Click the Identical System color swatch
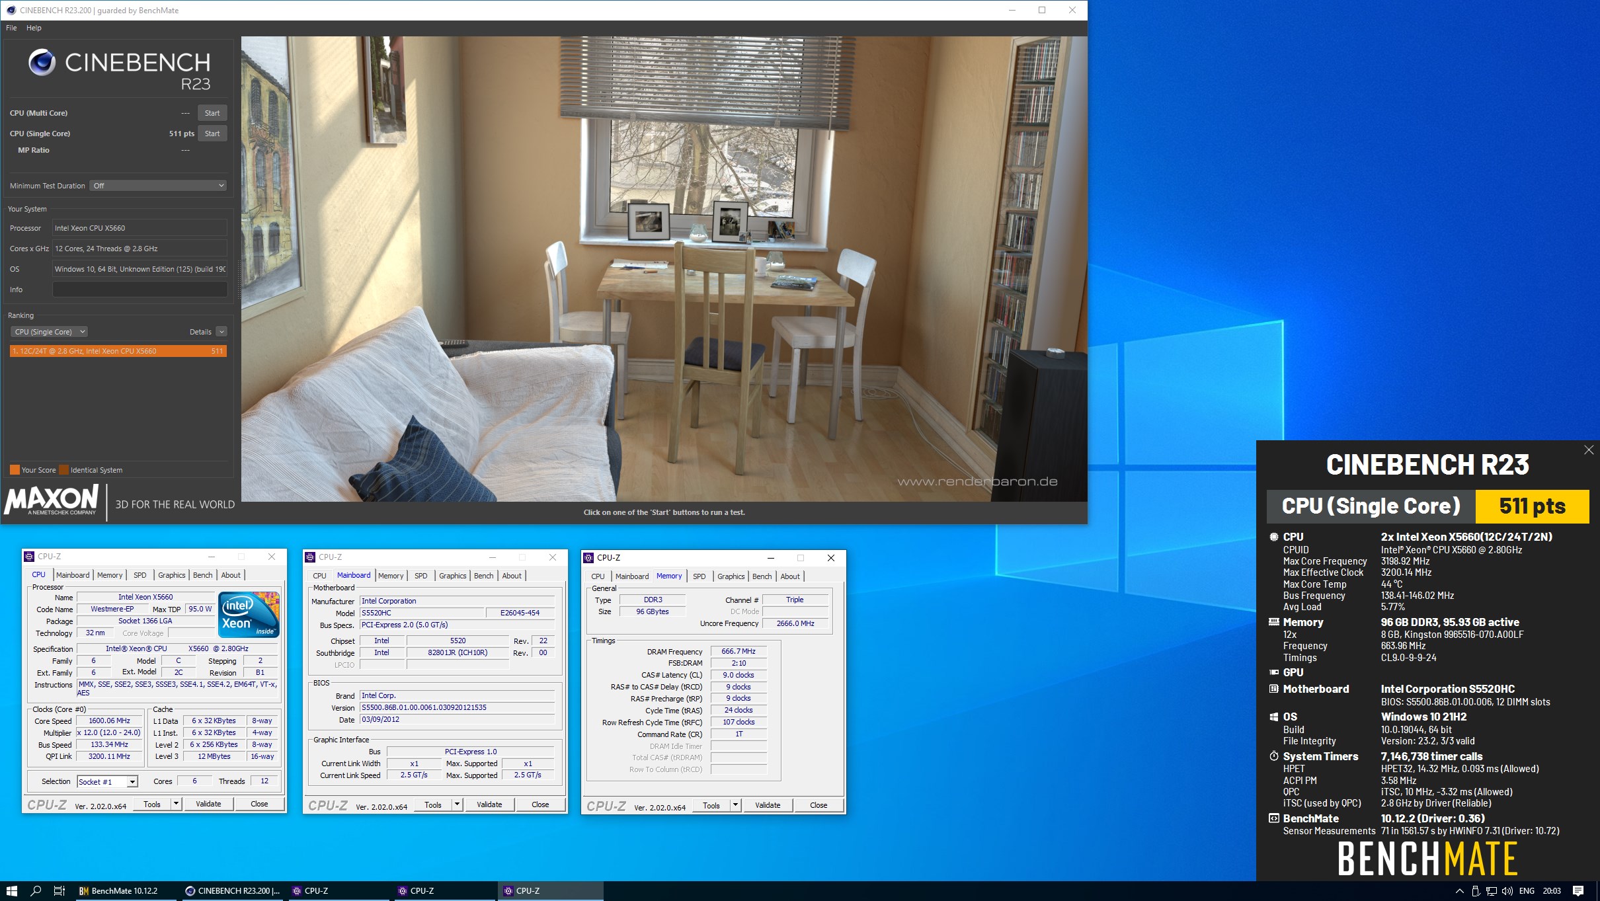Viewport: 1600px width, 901px height. point(64,470)
